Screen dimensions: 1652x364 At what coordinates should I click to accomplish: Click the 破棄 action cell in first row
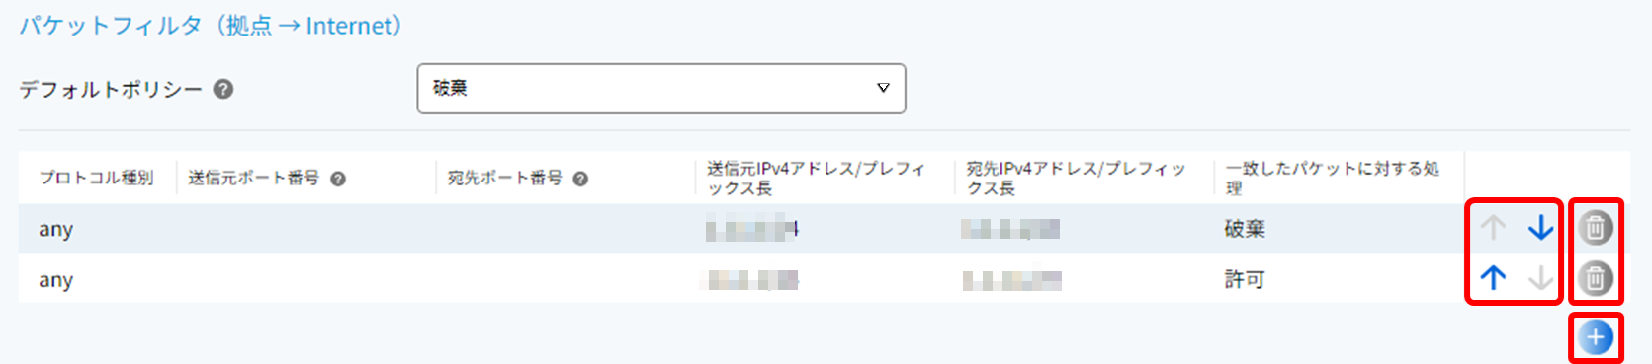pos(1245,229)
